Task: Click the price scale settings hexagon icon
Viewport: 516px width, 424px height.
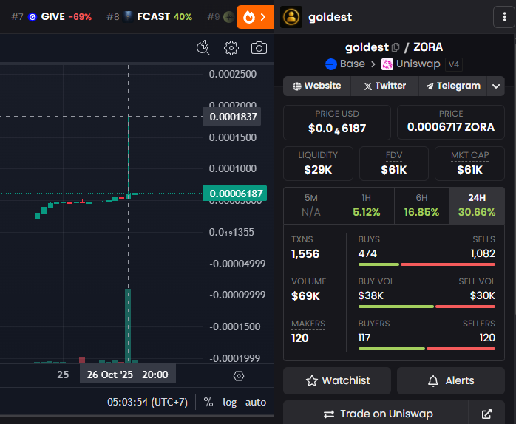Action: pyautogui.click(x=239, y=376)
